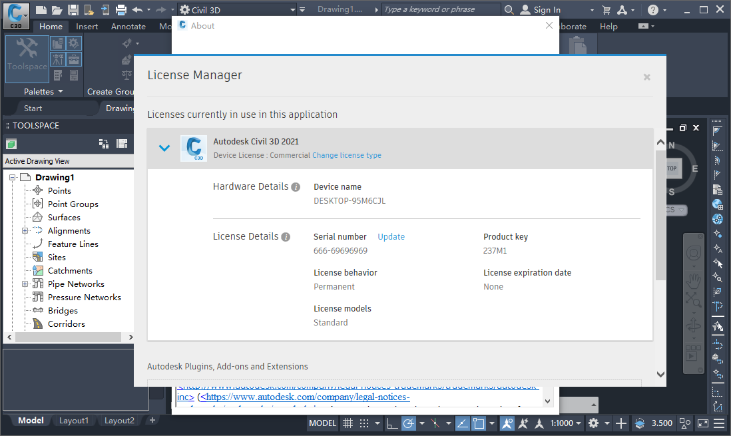Image resolution: width=731 pixels, height=436 pixels.
Task: Click the Save icon in quick access toolbar
Action: [73, 9]
